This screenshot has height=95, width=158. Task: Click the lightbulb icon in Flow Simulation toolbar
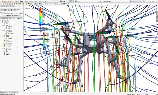click(62, 4)
